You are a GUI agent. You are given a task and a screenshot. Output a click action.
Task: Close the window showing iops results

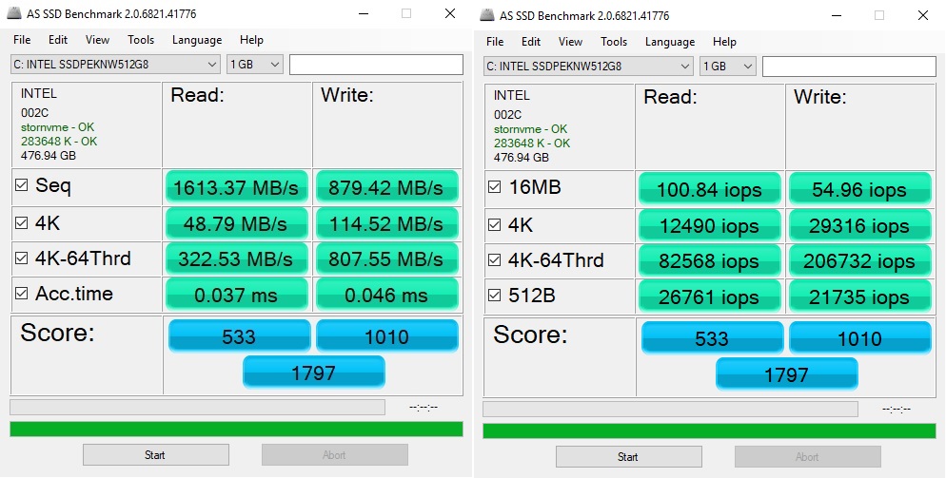[x=922, y=15]
